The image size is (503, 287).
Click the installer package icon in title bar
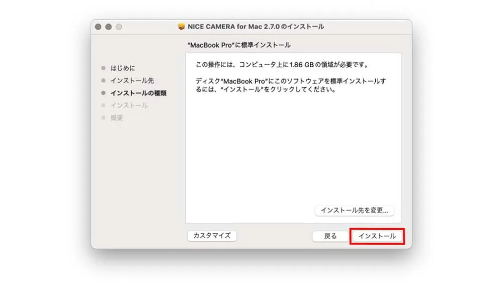[x=181, y=27]
